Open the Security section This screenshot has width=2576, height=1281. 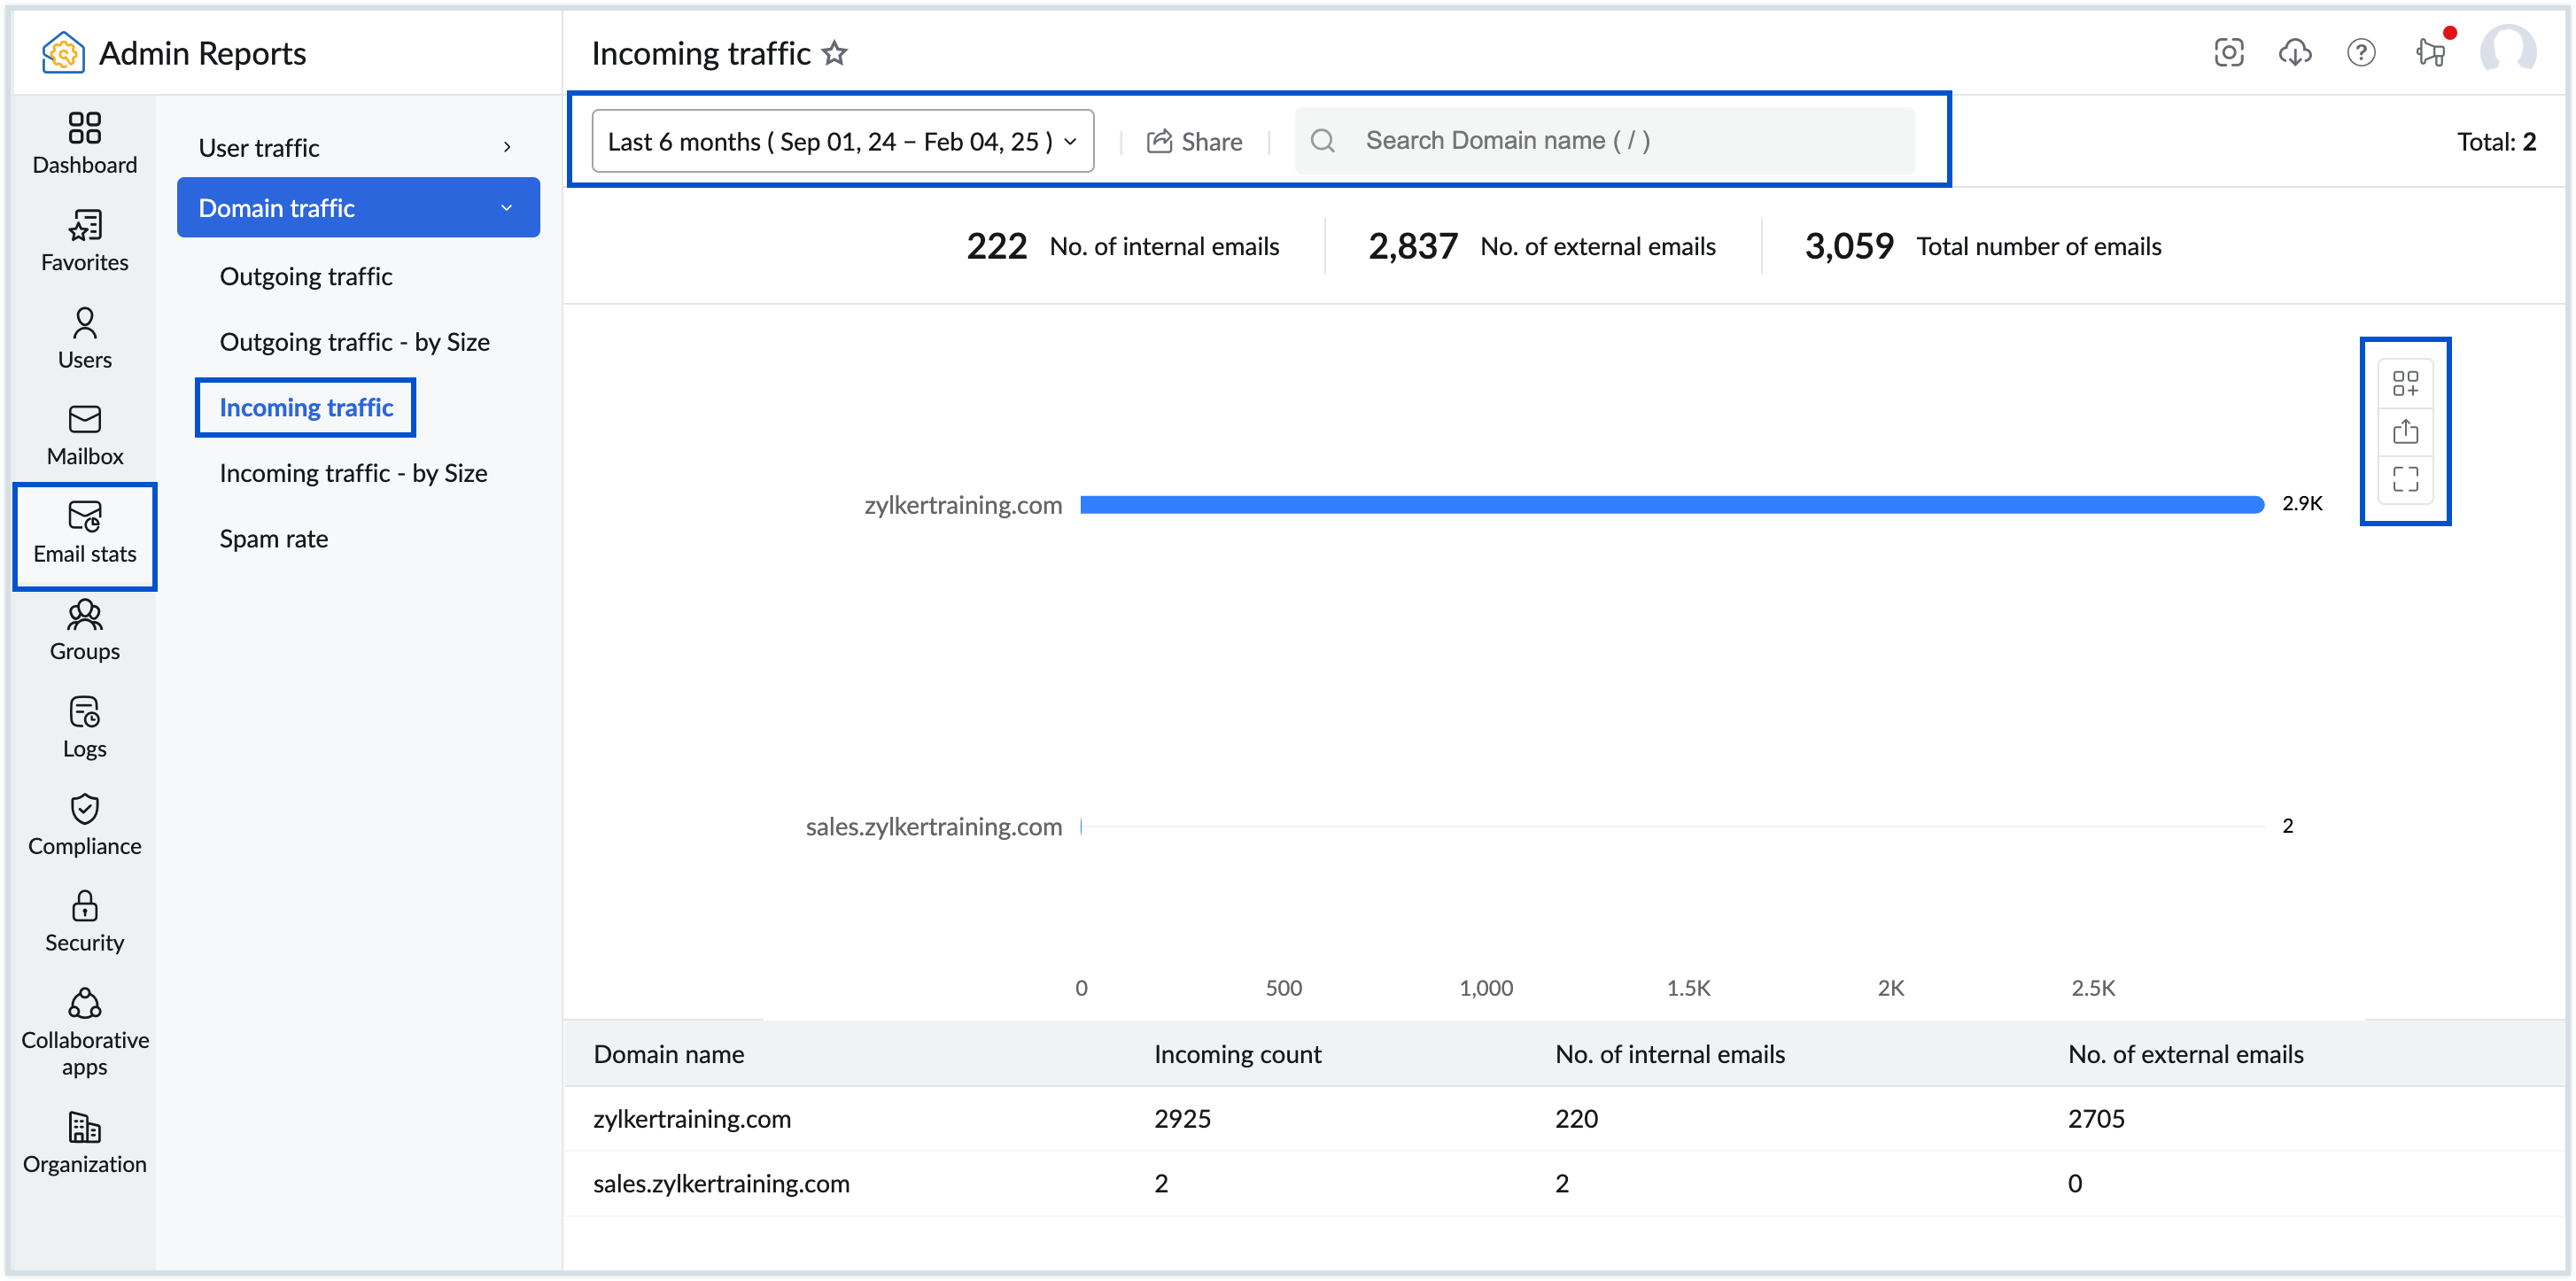(84, 920)
